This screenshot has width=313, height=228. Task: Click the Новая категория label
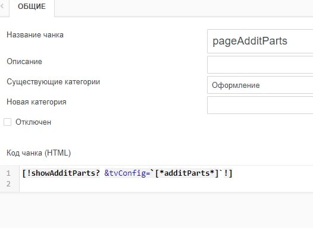36,102
